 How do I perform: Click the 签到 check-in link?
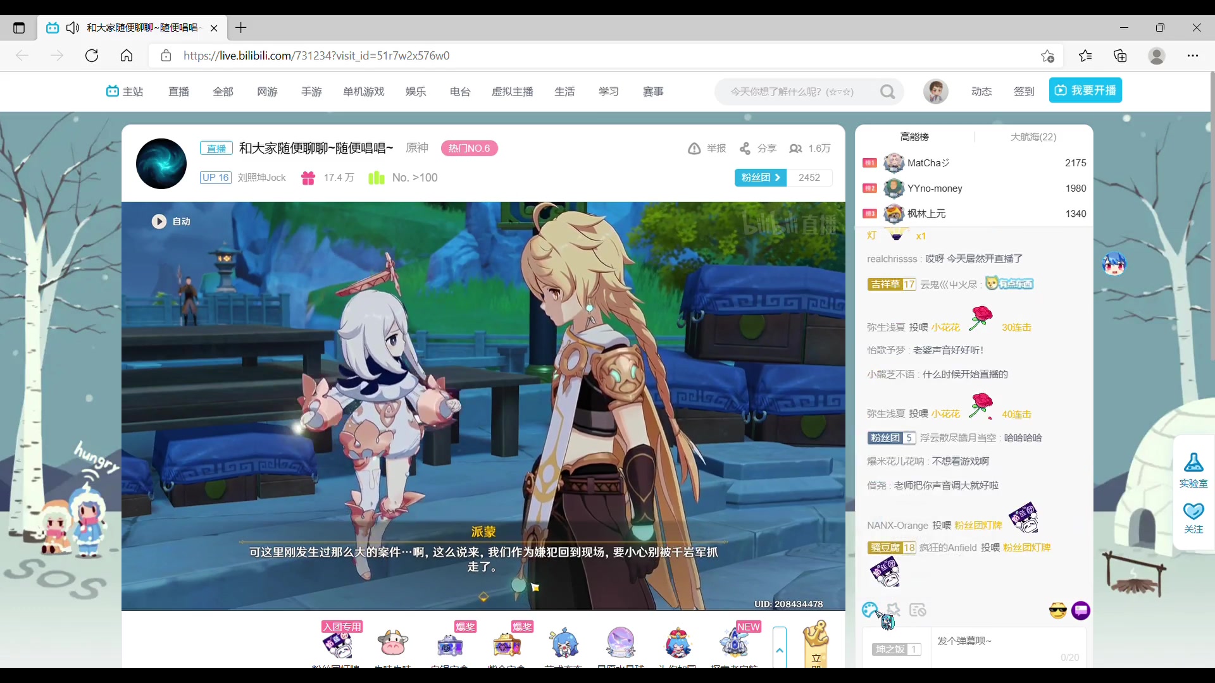pyautogui.click(x=1024, y=92)
